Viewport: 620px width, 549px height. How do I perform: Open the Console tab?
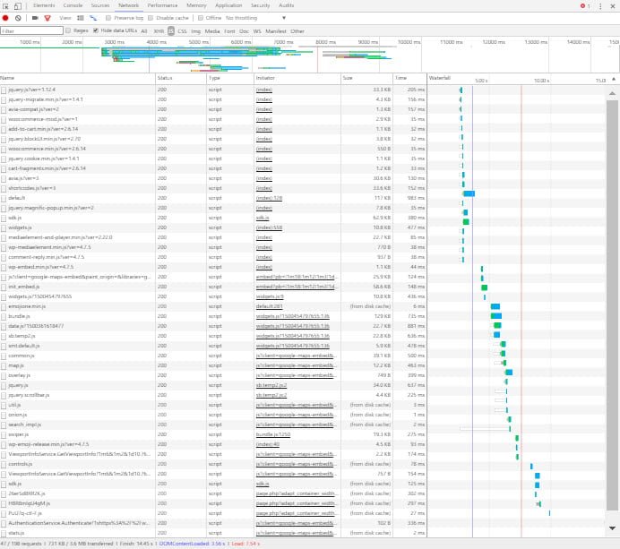pos(73,5)
